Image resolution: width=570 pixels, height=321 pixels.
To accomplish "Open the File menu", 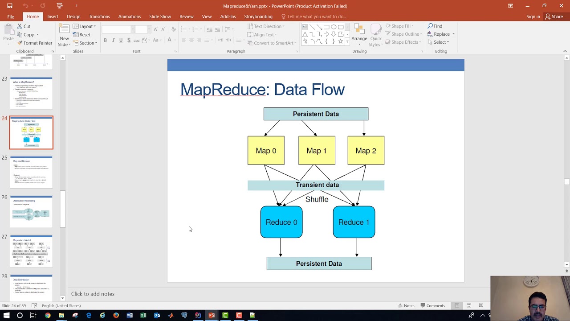I will coord(11,16).
